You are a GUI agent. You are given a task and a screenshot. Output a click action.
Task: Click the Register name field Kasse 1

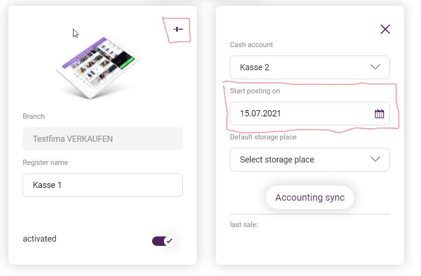coord(103,185)
